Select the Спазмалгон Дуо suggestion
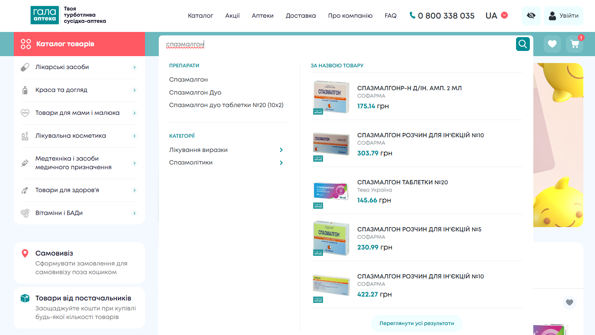The width and height of the screenshot is (595, 335). coord(195,92)
